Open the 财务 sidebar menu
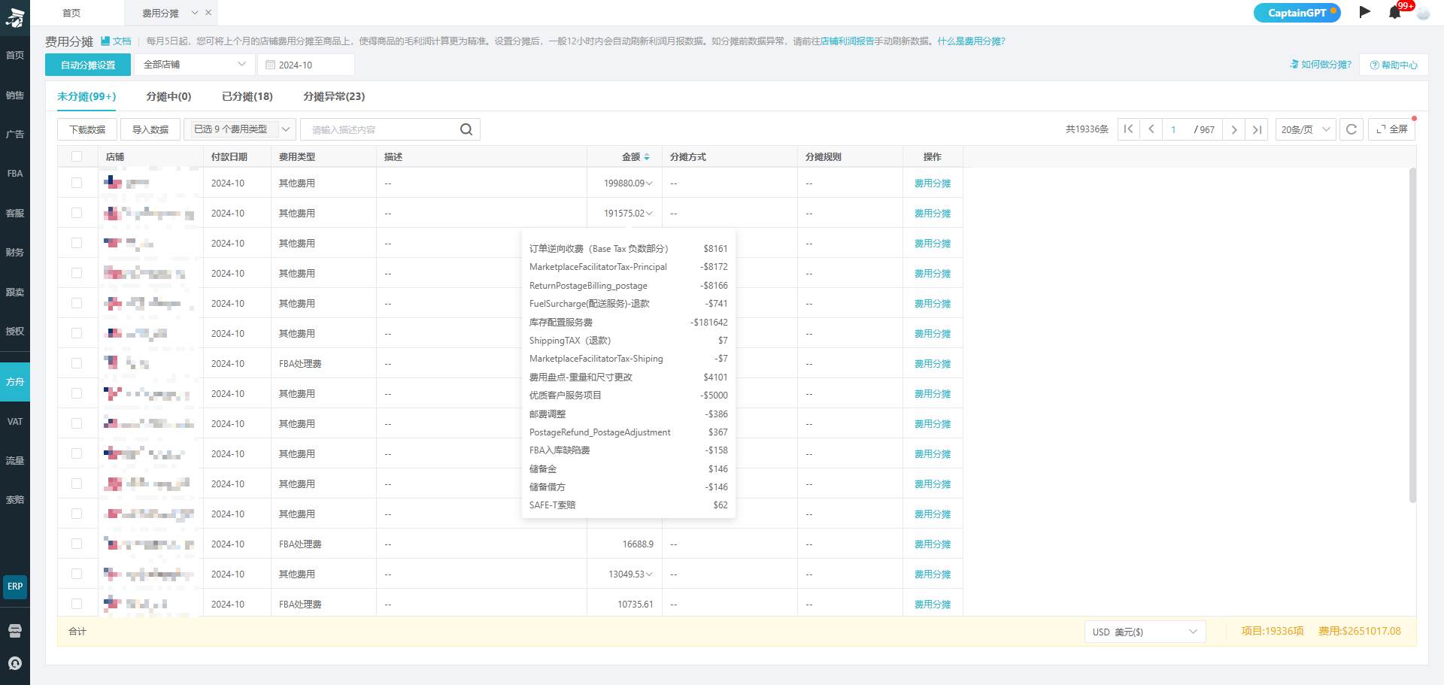 coord(15,253)
